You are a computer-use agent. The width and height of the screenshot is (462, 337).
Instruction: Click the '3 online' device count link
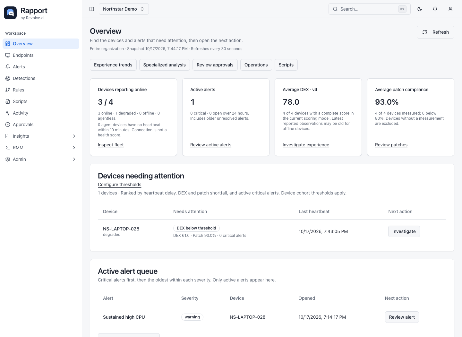(x=105, y=113)
